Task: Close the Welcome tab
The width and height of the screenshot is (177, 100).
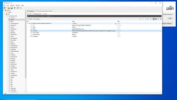Action: (34, 11)
